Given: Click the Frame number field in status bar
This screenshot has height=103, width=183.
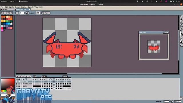Looking at the screenshot, I should 166,102.
